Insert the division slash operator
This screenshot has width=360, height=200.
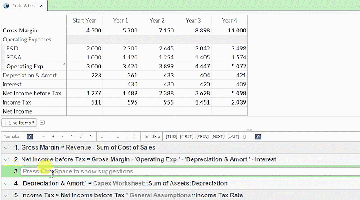click(81, 136)
